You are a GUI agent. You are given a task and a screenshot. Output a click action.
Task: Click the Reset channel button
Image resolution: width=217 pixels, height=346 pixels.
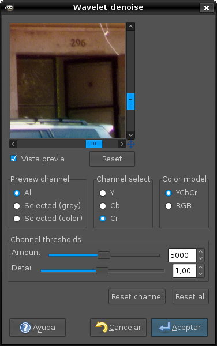click(x=137, y=296)
